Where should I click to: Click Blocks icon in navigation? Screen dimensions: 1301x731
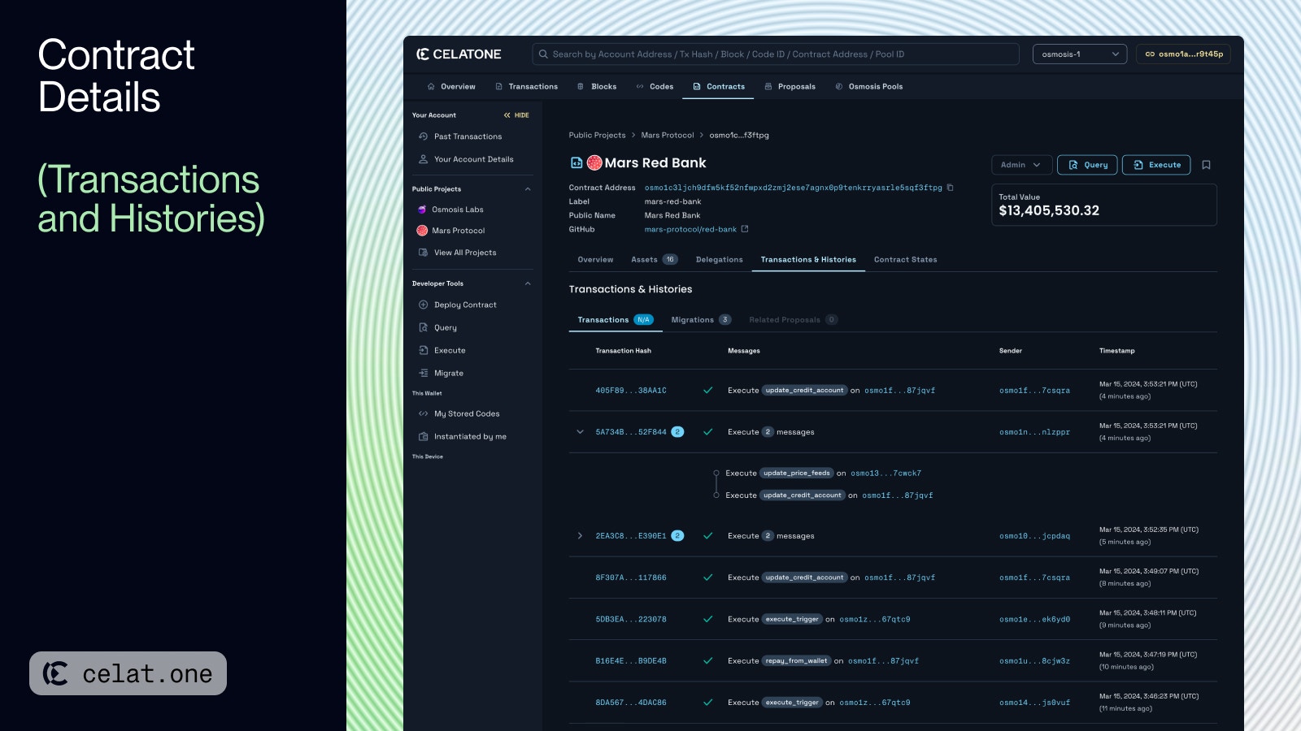(581, 86)
